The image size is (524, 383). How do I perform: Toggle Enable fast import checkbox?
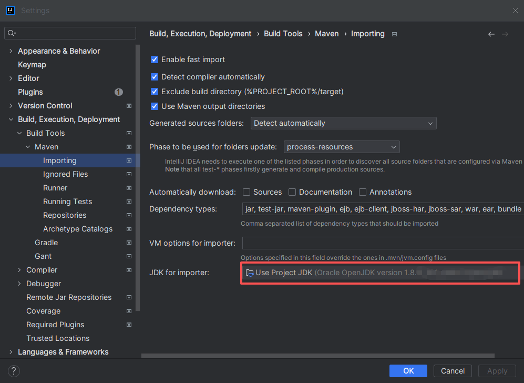[155, 59]
